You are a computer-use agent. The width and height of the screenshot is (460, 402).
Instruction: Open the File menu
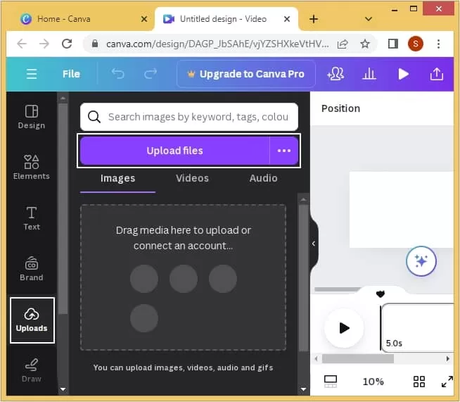[71, 74]
